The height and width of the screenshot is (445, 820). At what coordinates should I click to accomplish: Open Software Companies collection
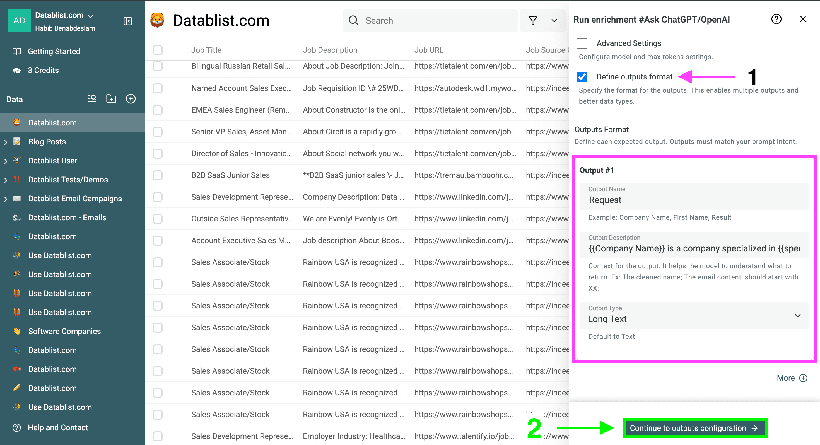click(x=64, y=331)
